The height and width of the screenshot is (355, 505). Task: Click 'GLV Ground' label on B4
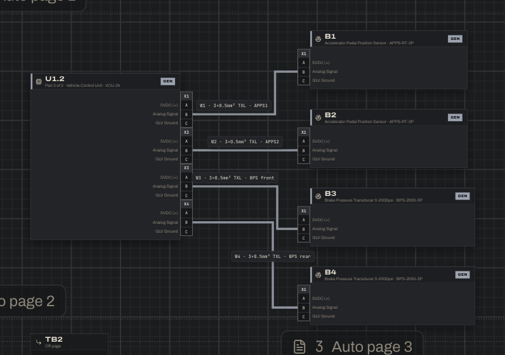(324, 316)
